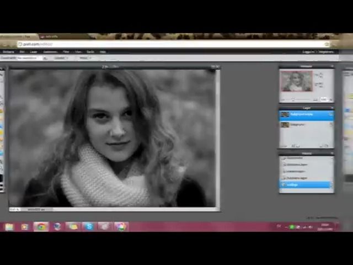
Task: Click the Logga in link at top right
Action: point(309,52)
